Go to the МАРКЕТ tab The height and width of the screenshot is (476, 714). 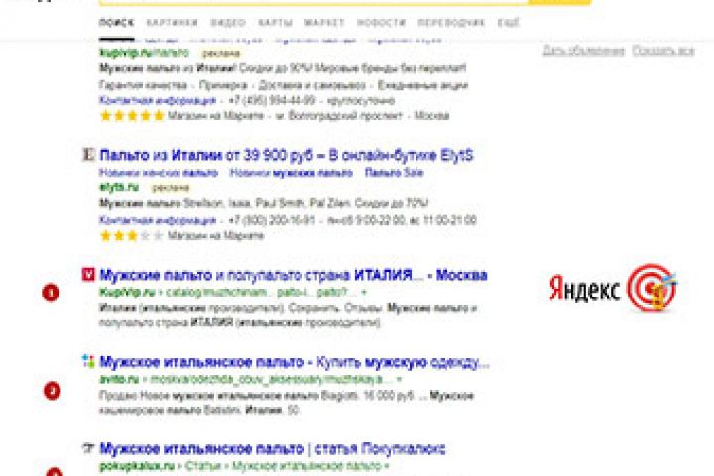324,23
